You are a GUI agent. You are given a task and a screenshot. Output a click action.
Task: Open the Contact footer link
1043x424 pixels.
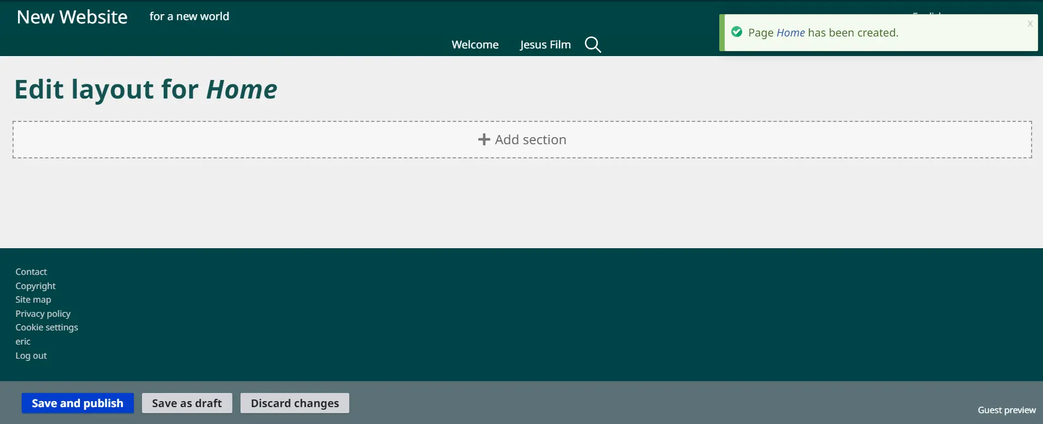pos(31,272)
